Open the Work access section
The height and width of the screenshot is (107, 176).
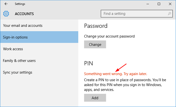coord(39,49)
